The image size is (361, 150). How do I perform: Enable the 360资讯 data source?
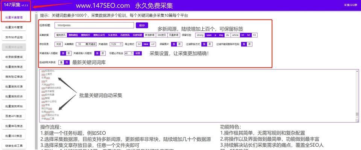pos(162,35)
